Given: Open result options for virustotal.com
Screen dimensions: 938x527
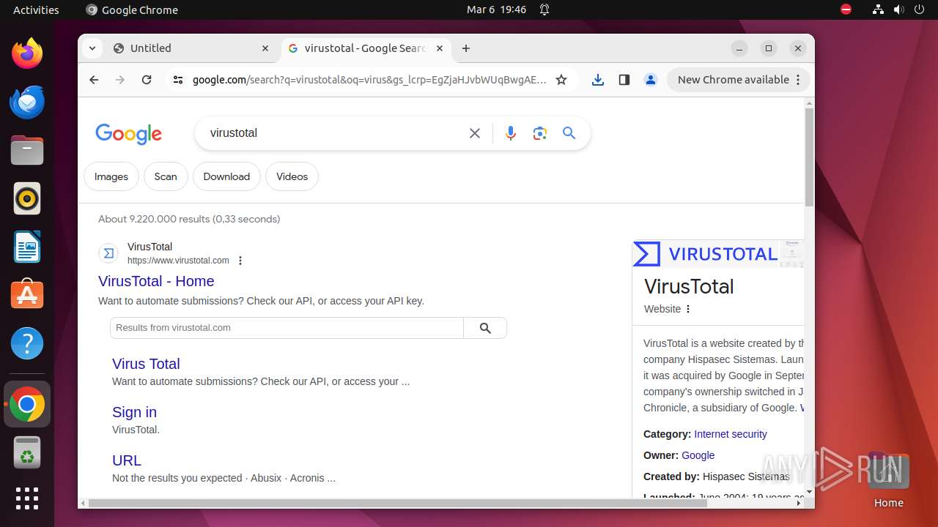Looking at the screenshot, I should 240,261.
